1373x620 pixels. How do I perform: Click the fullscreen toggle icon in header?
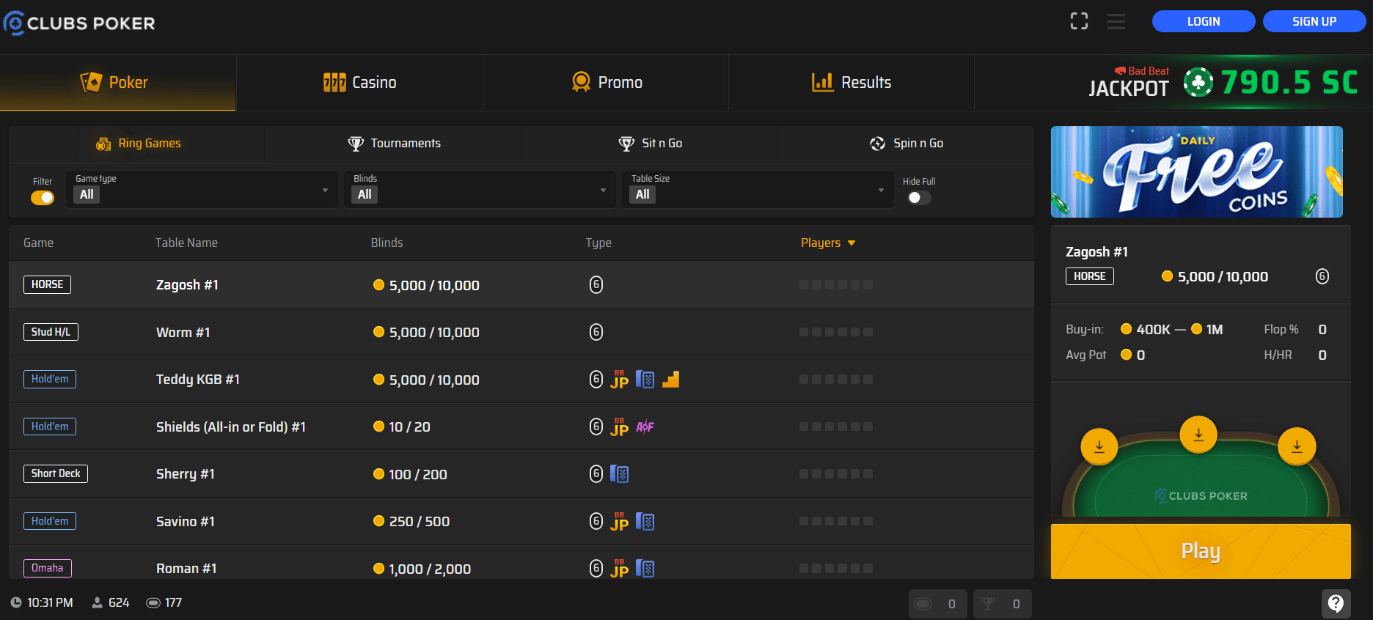[1079, 21]
